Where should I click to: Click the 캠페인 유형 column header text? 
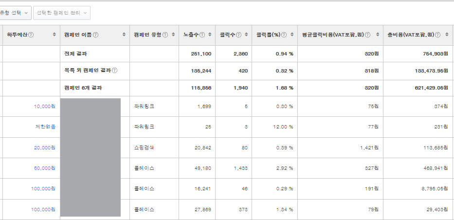point(147,35)
